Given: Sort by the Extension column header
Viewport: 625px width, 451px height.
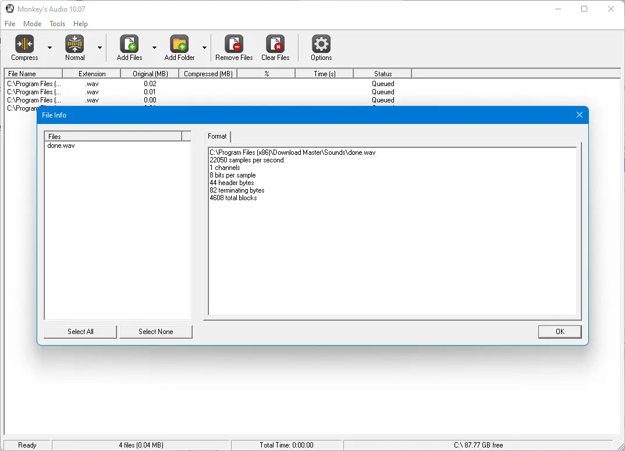Looking at the screenshot, I should click(x=92, y=74).
